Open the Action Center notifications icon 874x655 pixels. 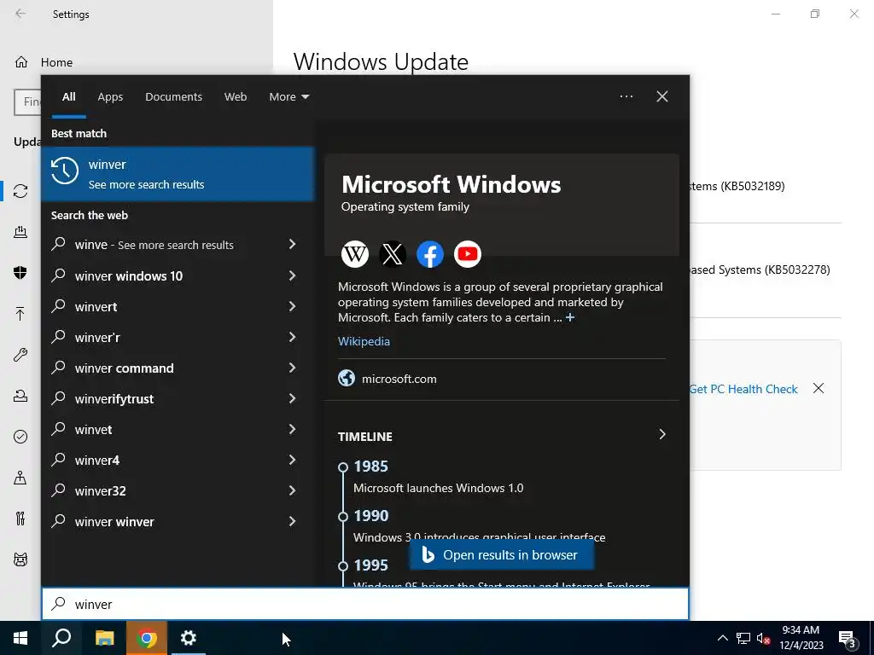click(x=847, y=639)
